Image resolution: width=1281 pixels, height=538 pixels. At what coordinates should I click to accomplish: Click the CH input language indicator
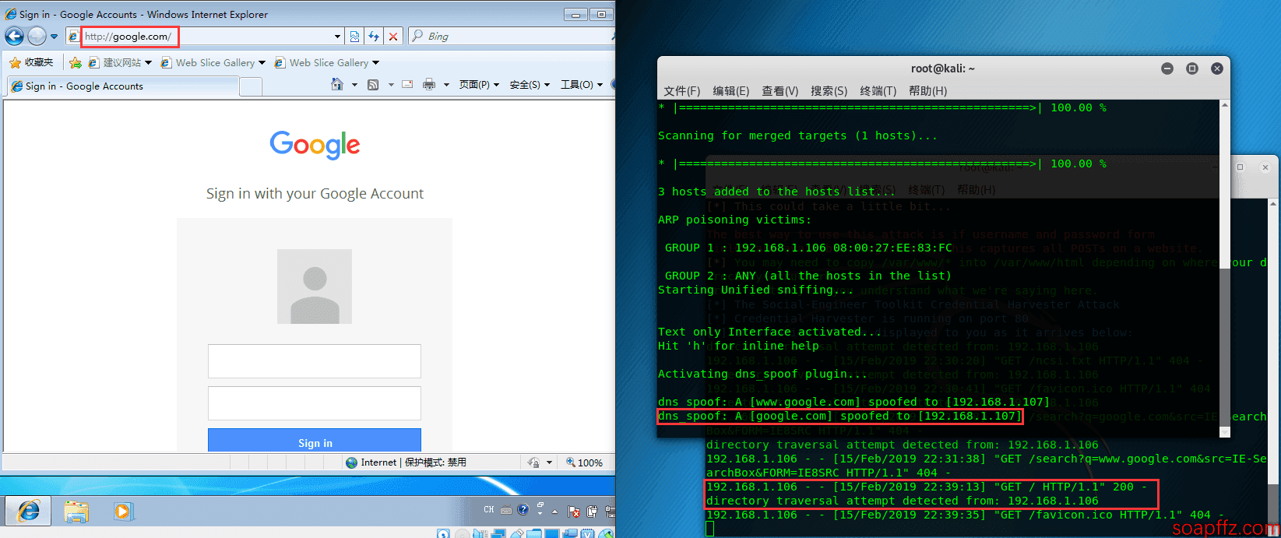point(489,510)
